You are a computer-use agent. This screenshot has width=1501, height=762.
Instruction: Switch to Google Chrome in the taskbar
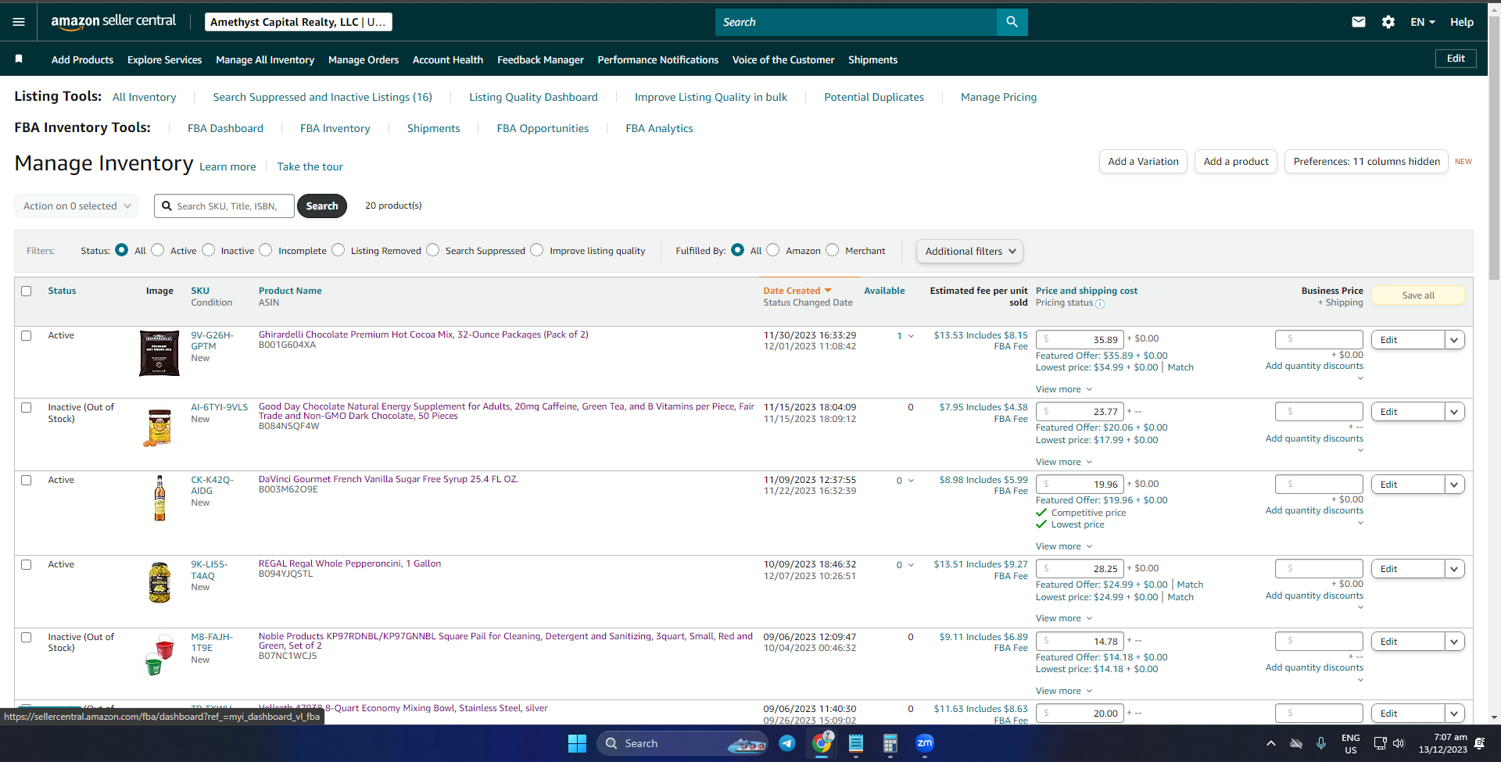(x=822, y=743)
